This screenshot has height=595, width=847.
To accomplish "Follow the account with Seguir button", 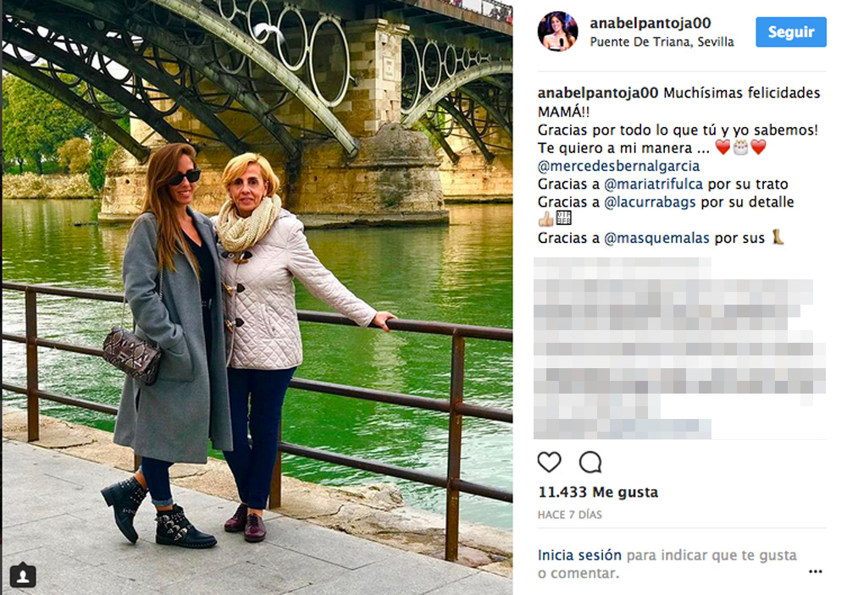I will click(791, 32).
